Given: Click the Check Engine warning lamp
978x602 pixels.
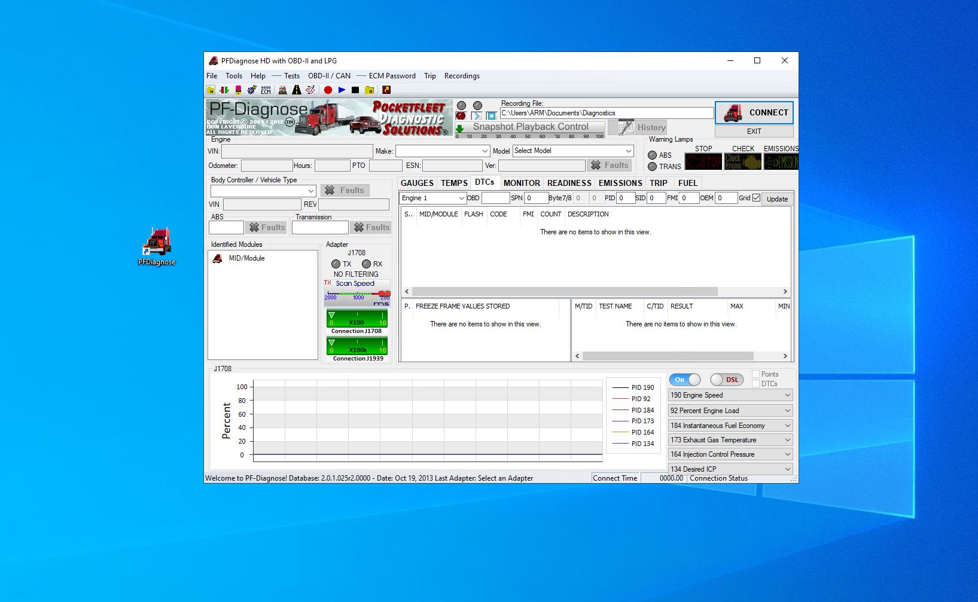Looking at the screenshot, I should click(743, 161).
